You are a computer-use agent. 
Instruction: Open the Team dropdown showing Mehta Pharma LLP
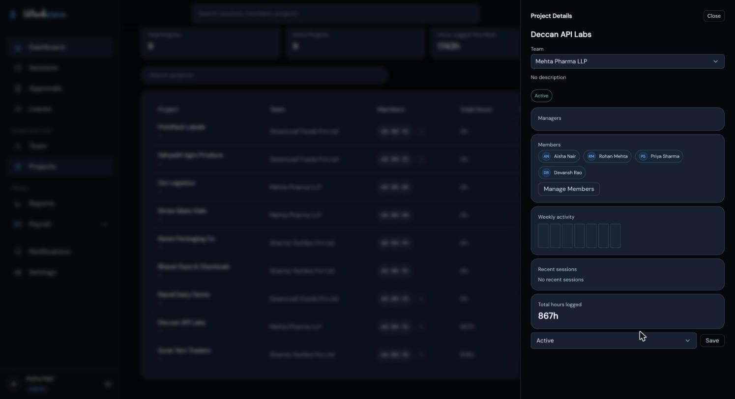click(627, 61)
